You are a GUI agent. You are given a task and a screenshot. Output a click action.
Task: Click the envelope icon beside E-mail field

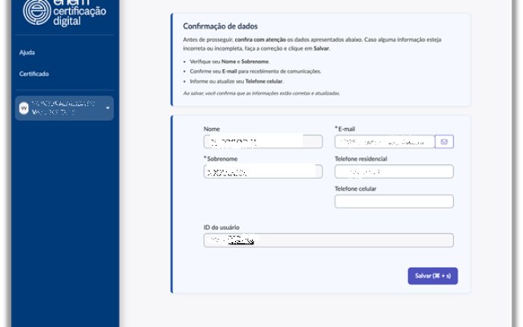coord(444,142)
